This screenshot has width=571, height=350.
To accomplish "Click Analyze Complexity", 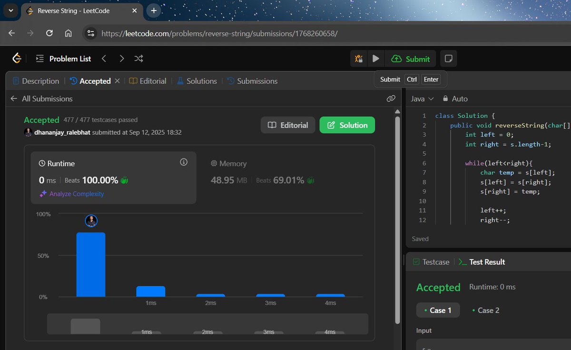I will point(71,194).
